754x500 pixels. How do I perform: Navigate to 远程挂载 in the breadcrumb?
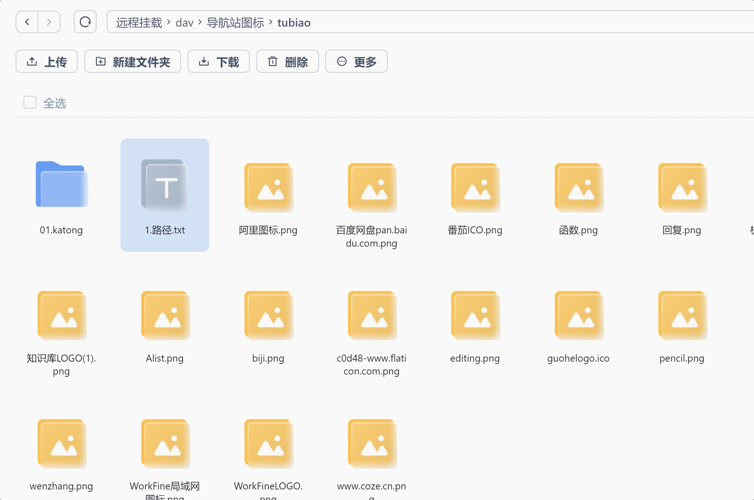(139, 23)
